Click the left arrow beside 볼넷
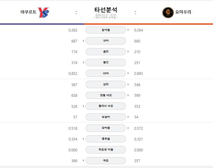Viewport: 213px width, 168px height. click(x=83, y=62)
